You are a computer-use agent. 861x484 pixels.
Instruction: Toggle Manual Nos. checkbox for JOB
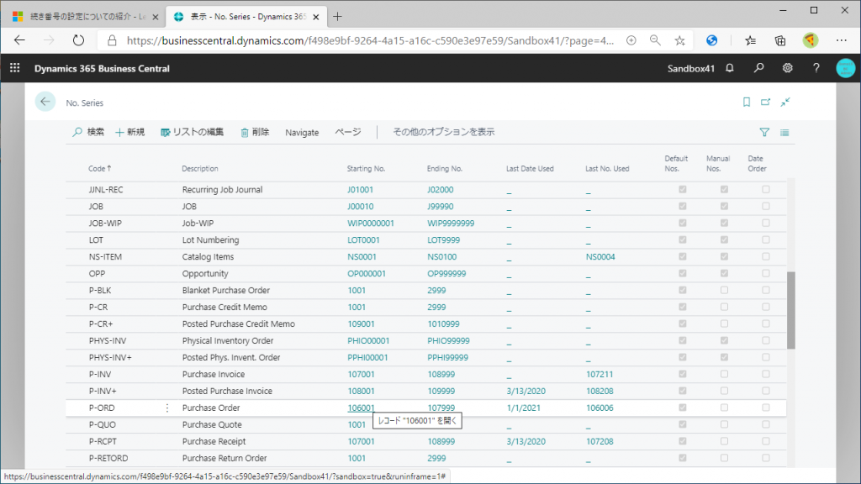tap(724, 207)
